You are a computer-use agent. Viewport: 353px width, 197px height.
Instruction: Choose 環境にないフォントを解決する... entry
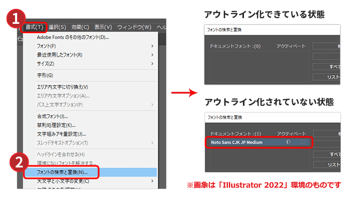[90, 163]
